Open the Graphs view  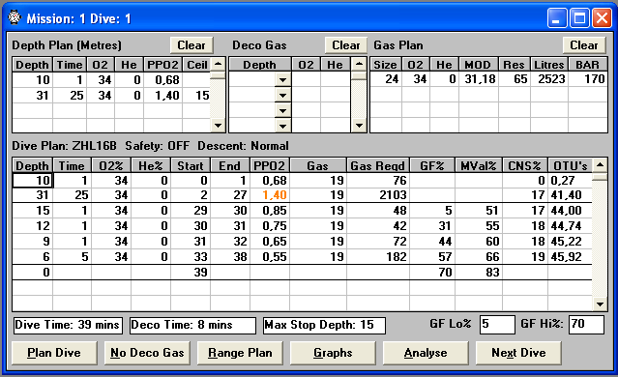coord(333,353)
